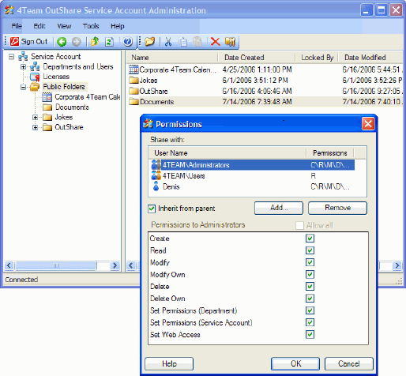Toggle the Delete permission checkbox
The height and width of the screenshot is (376, 406).
pyautogui.click(x=310, y=286)
